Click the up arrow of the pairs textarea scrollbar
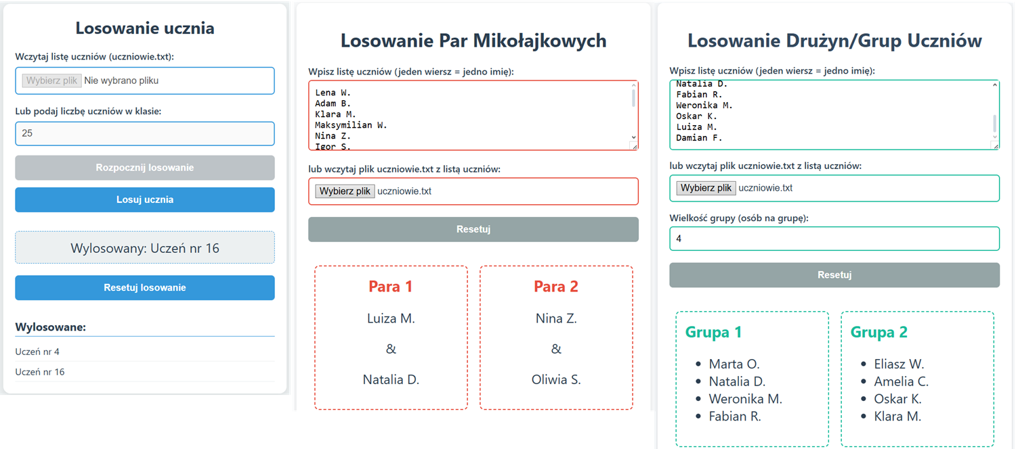This screenshot has height=449, width=1016. 634,87
